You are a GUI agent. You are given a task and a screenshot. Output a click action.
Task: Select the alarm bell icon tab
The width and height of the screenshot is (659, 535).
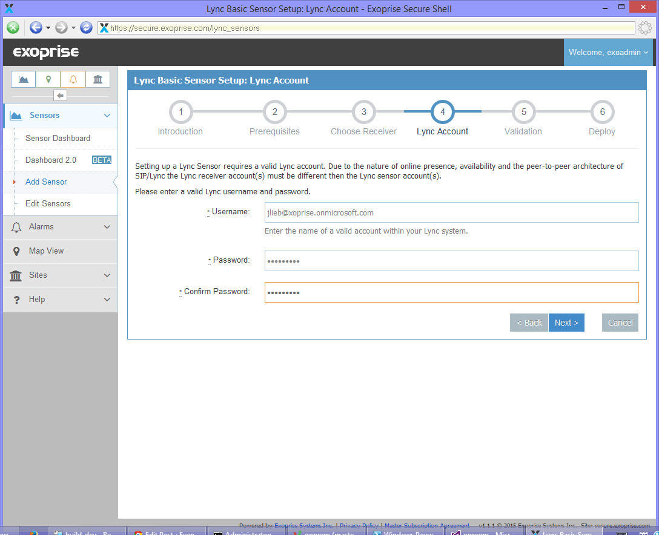73,79
